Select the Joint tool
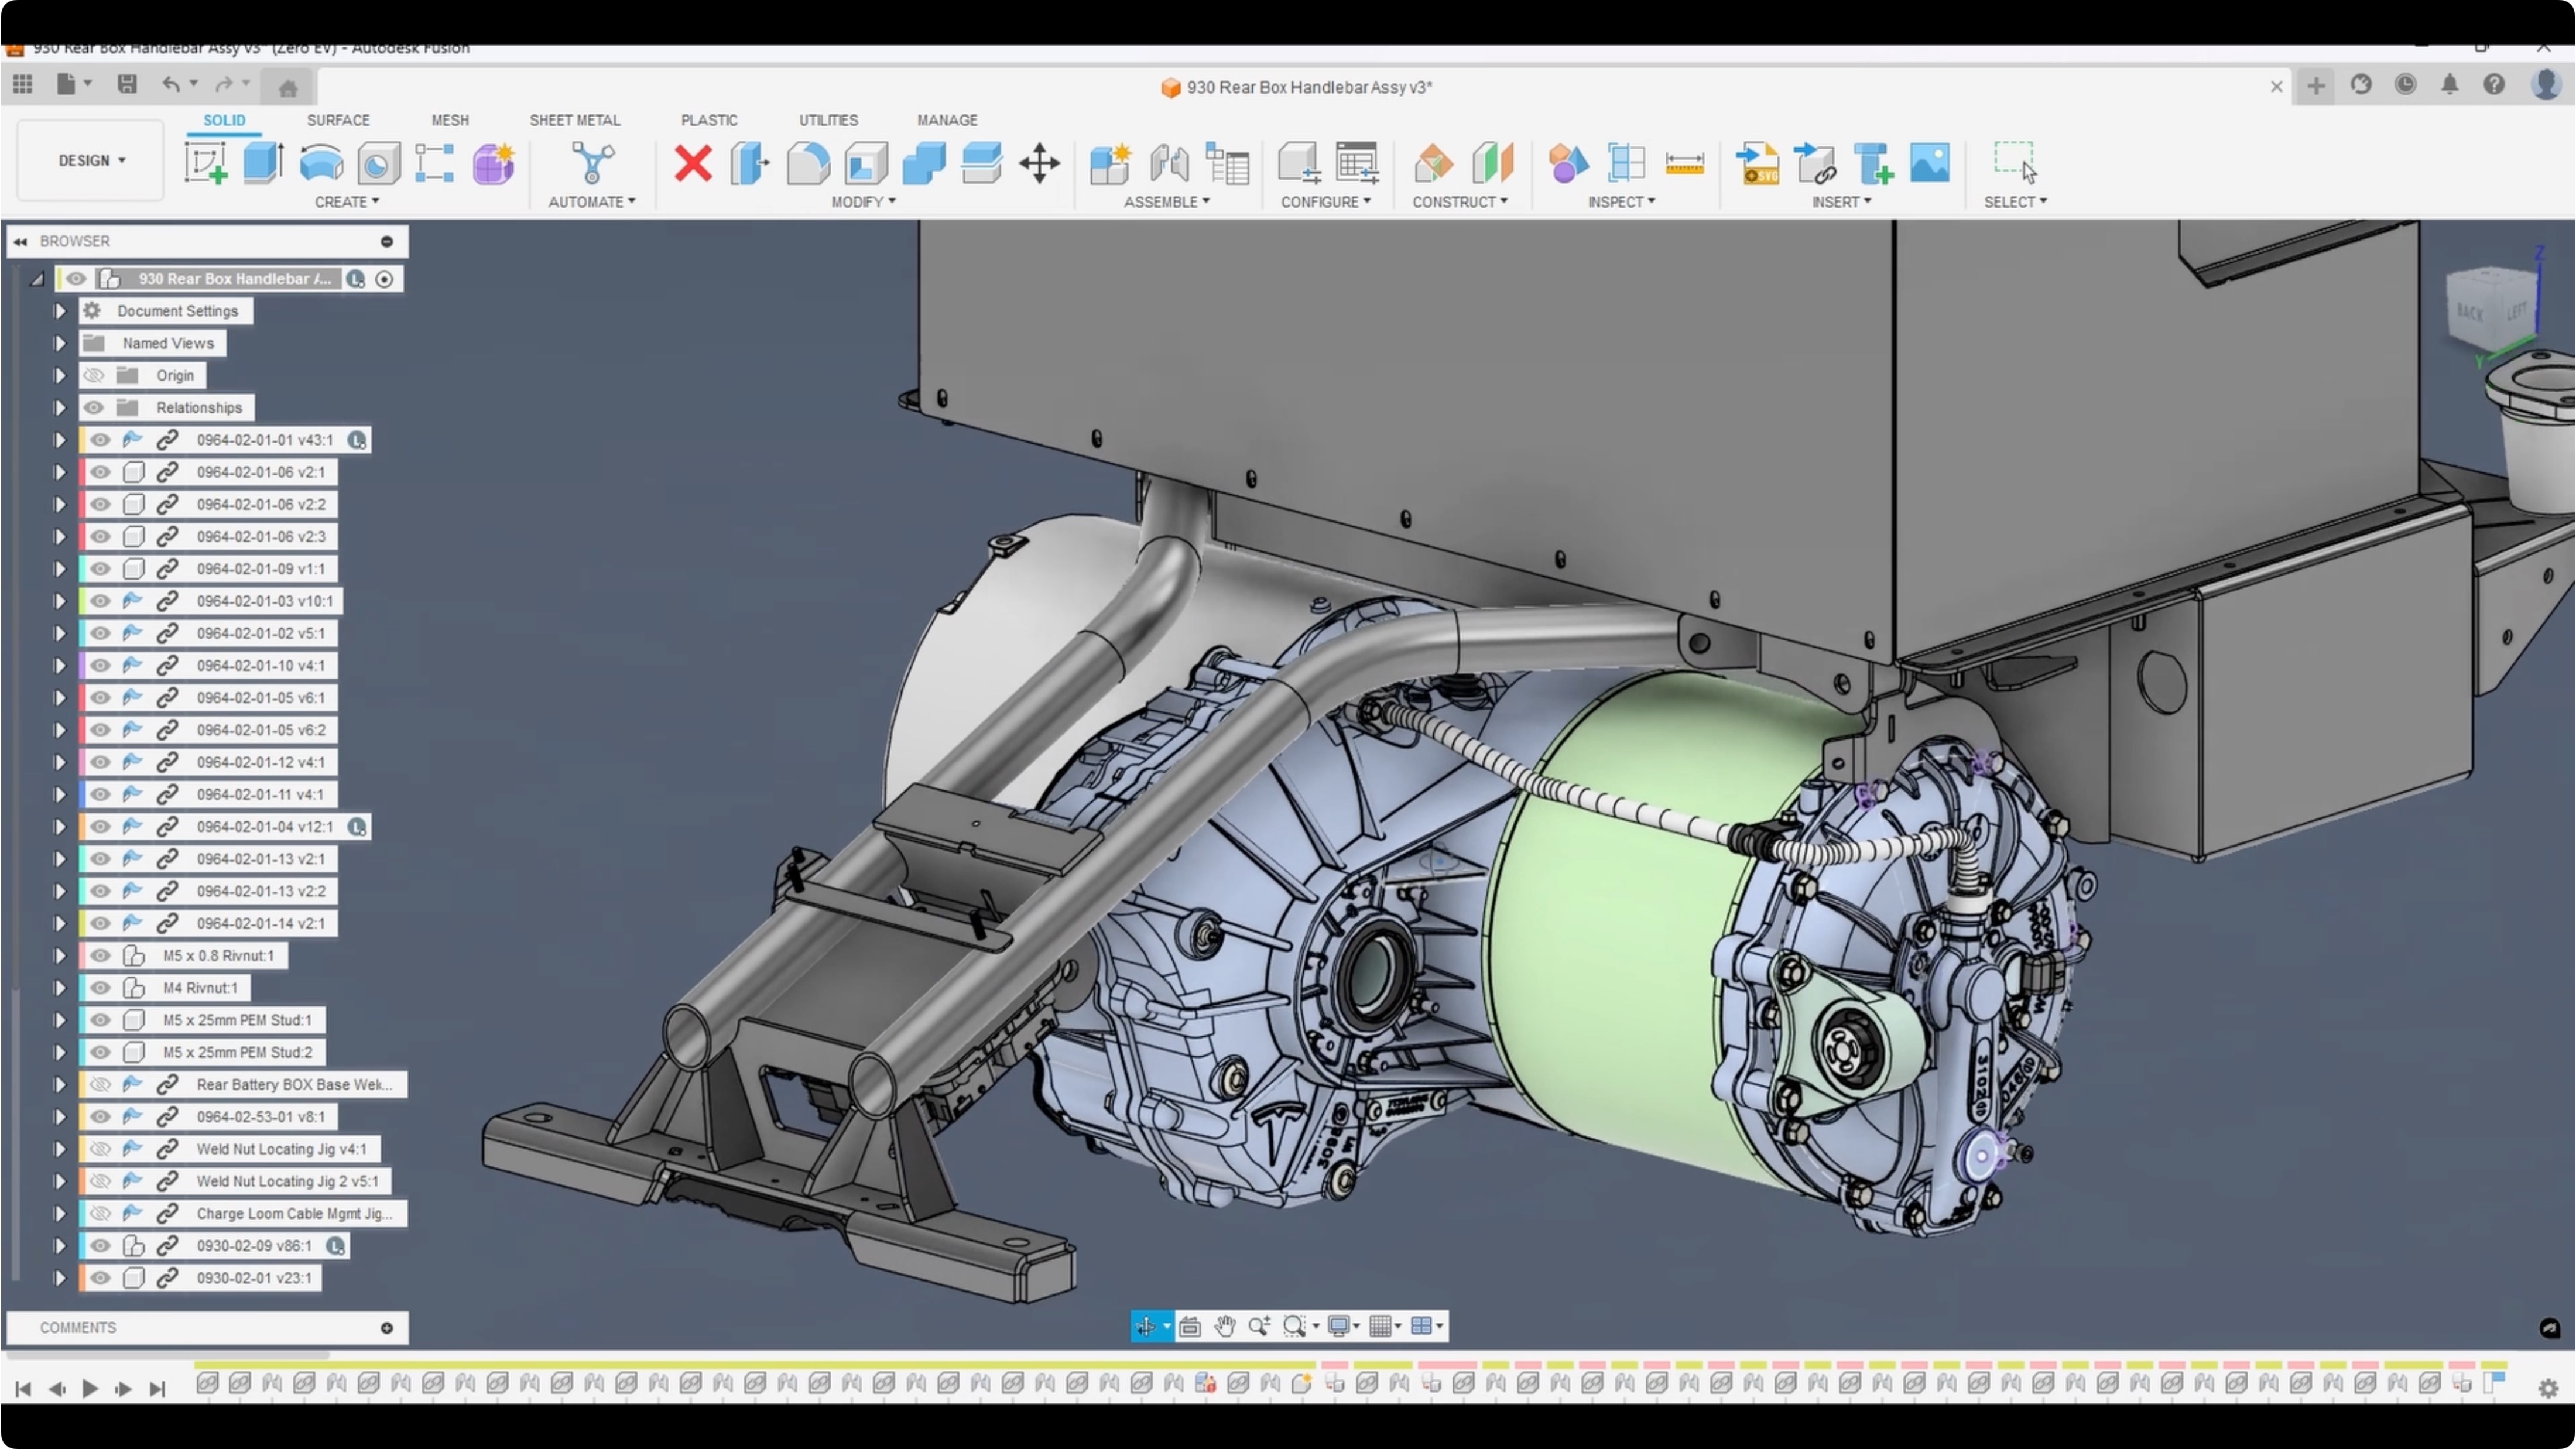The width and height of the screenshot is (2576, 1449). point(1168,163)
